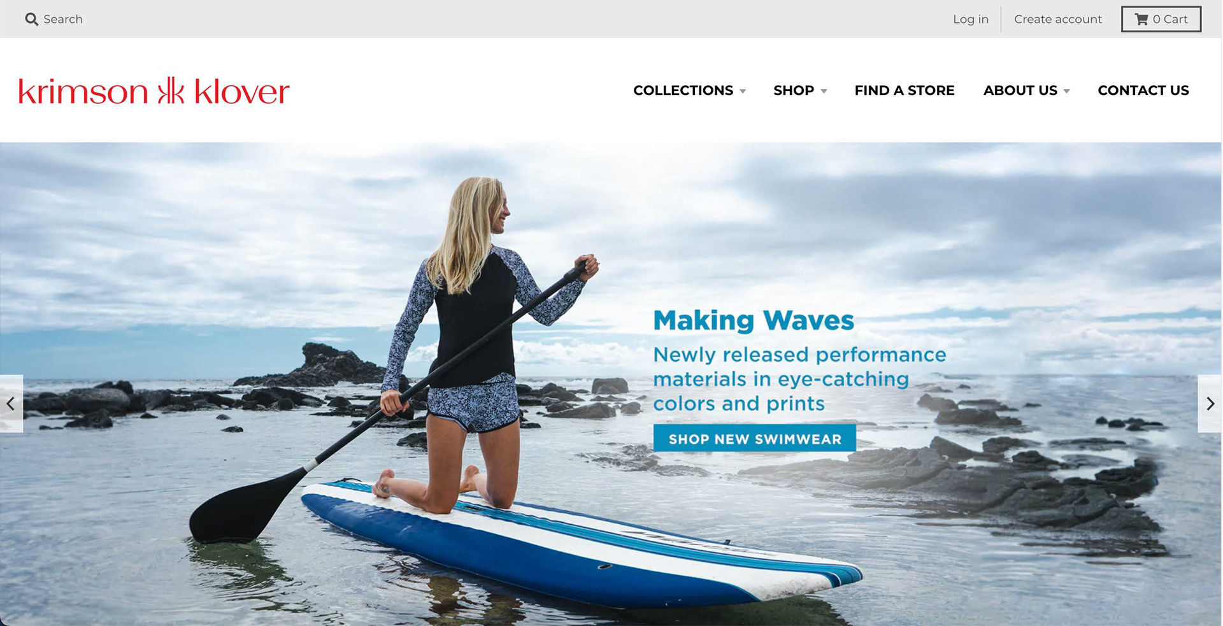Open the Shop menu label

(x=794, y=90)
